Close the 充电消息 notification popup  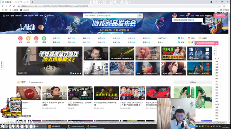pyautogui.click(x=200, y=20)
